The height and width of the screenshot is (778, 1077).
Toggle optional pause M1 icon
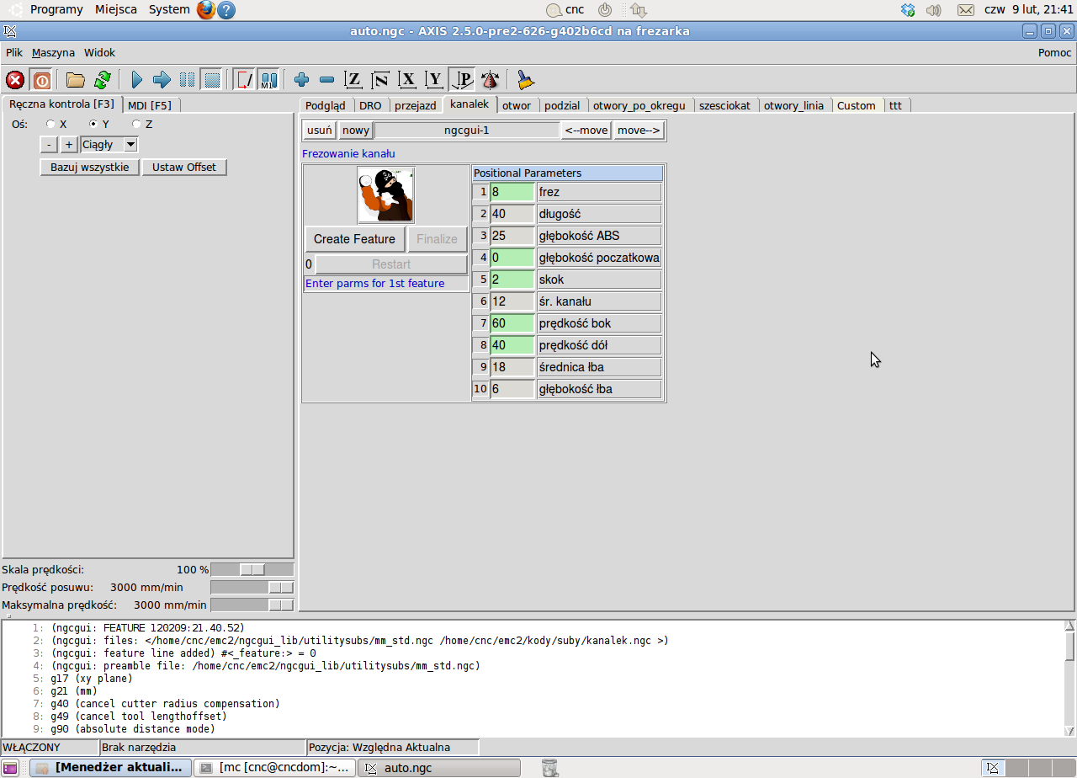[x=268, y=80]
